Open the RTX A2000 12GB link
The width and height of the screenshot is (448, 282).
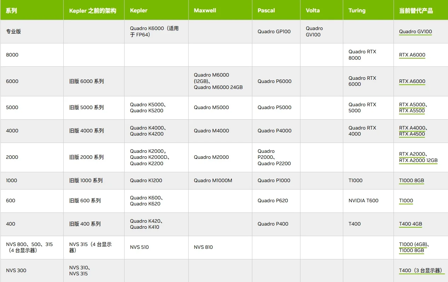click(x=418, y=160)
